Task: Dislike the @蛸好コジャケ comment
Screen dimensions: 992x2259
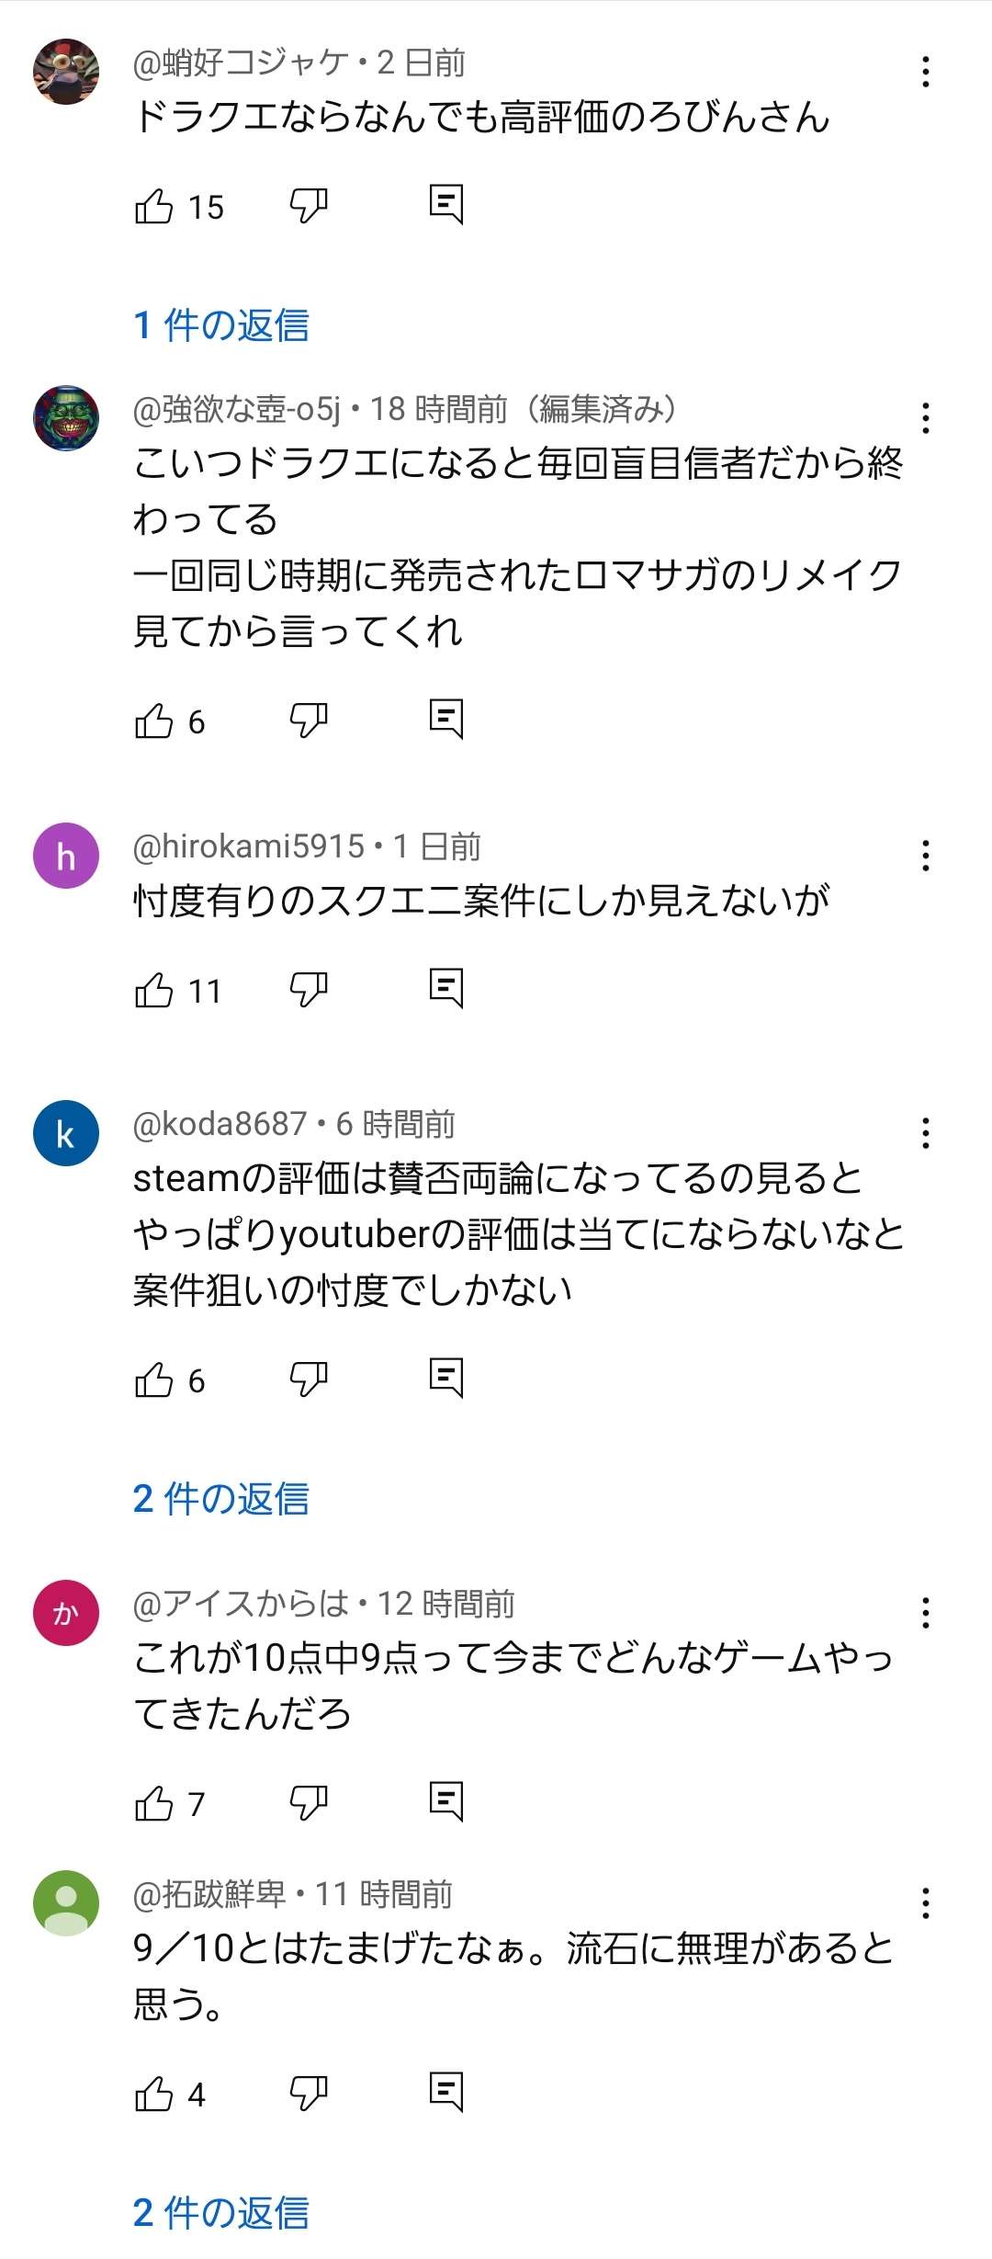Action: pos(309,206)
